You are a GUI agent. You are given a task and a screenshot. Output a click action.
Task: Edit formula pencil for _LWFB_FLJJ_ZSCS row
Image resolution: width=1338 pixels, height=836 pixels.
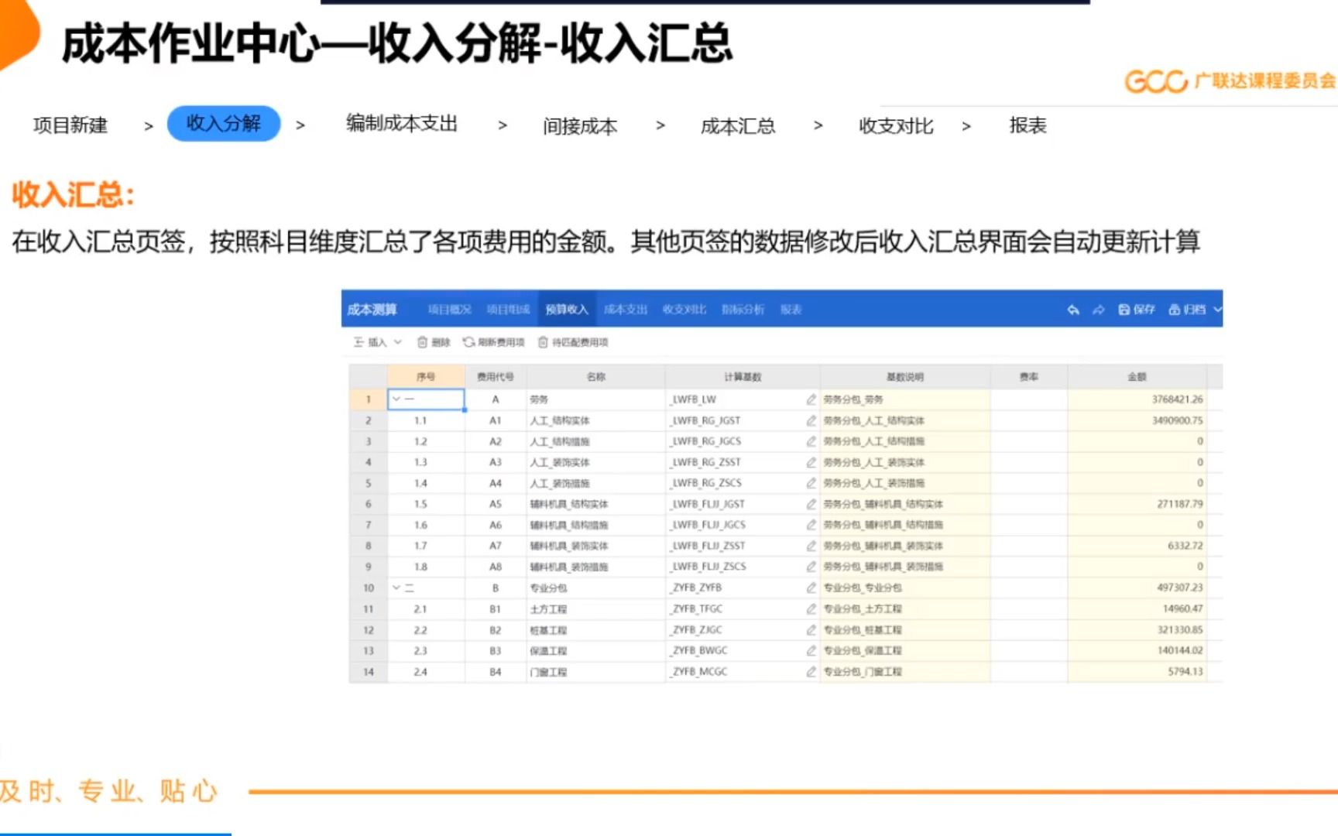811,567
